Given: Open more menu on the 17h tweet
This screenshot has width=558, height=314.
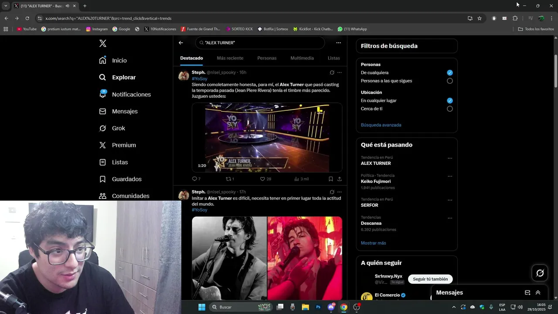Looking at the screenshot, I should (340, 192).
